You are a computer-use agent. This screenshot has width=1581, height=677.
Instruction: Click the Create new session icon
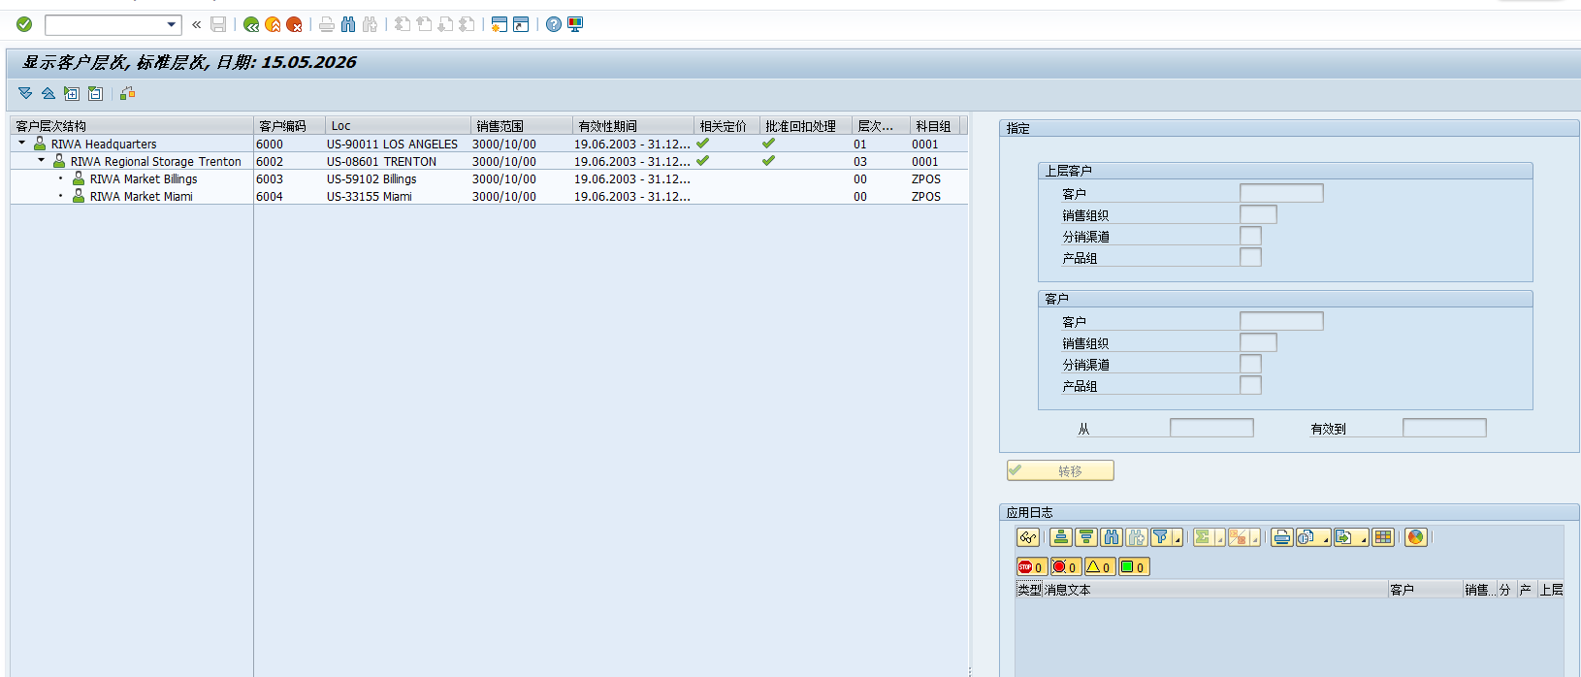(x=500, y=24)
